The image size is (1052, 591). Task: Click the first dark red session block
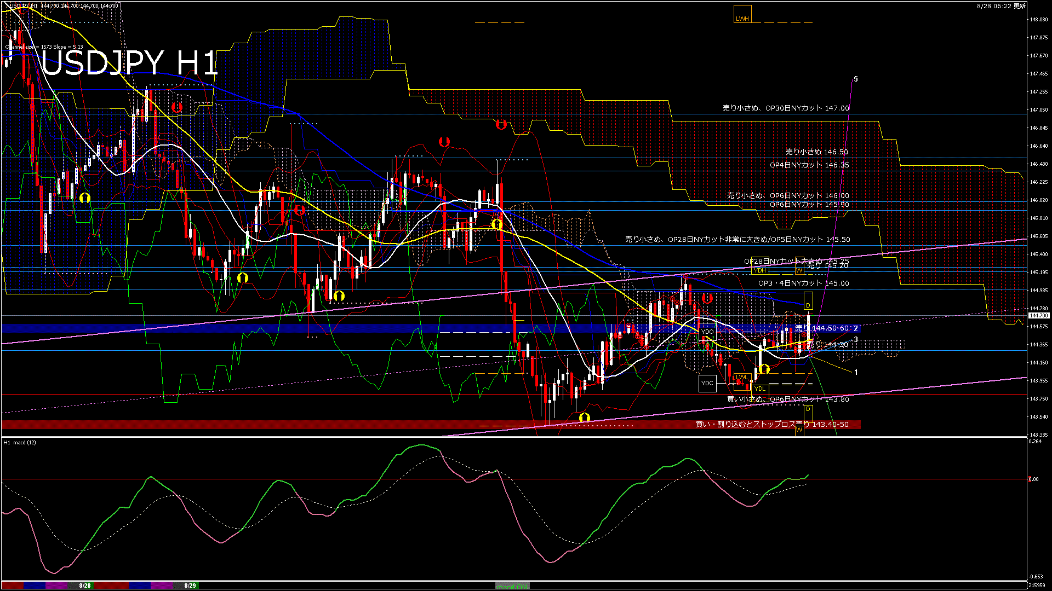click(13, 586)
